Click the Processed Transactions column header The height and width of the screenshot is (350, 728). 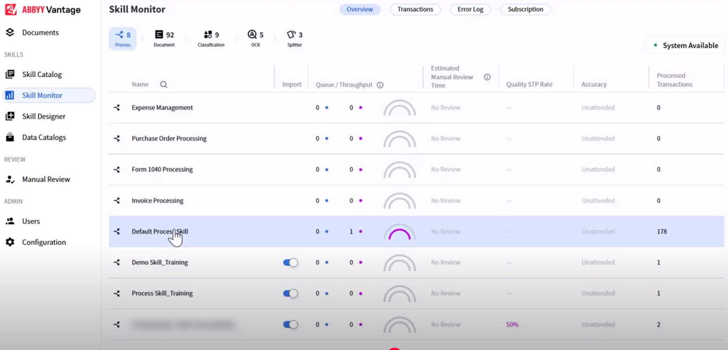pyautogui.click(x=675, y=80)
